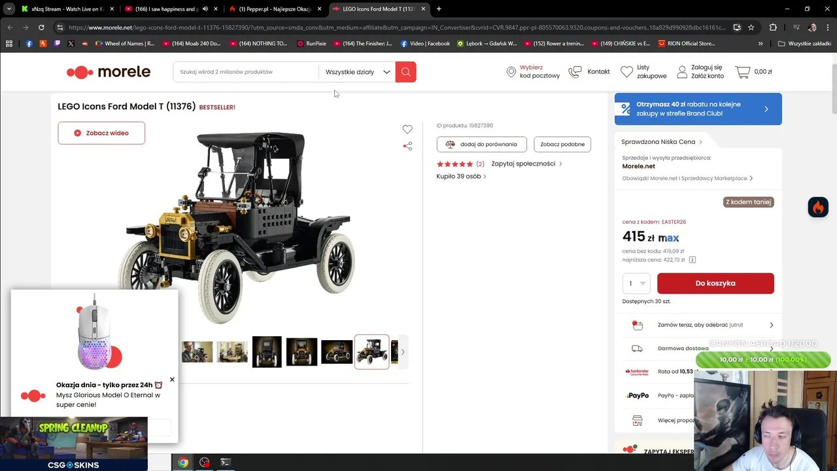Screen dimensions: 837x471
Task: Expand Sprawdzona Niska Cena details
Action: [662, 142]
